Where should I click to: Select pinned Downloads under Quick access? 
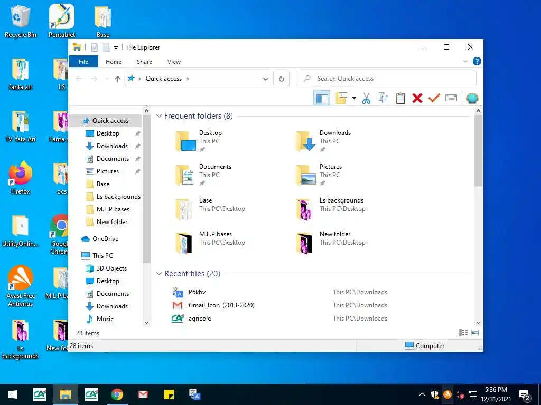(112, 146)
